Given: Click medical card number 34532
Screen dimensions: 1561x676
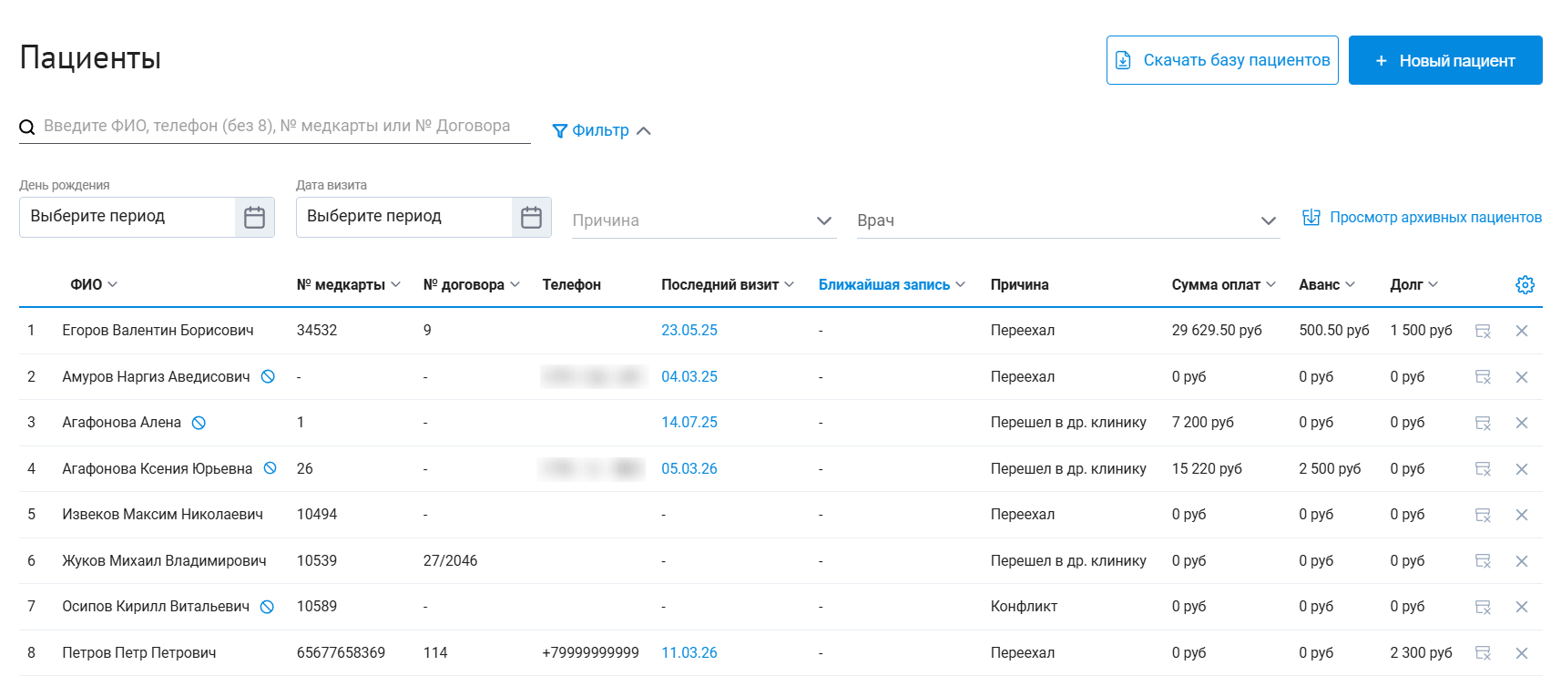Looking at the screenshot, I should click(x=317, y=330).
